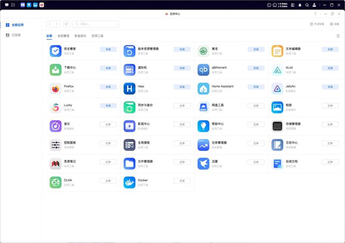Screen dimensions: 345x243
Task: Open 相册 with its 打开 button
Action: [x=330, y=106]
